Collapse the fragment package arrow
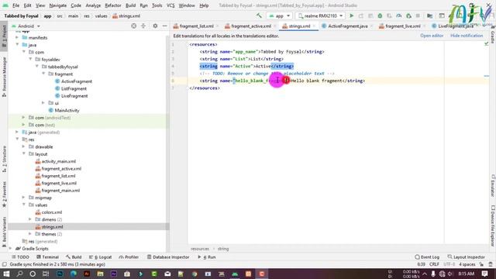This screenshot has height=279, width=496. 43,74
